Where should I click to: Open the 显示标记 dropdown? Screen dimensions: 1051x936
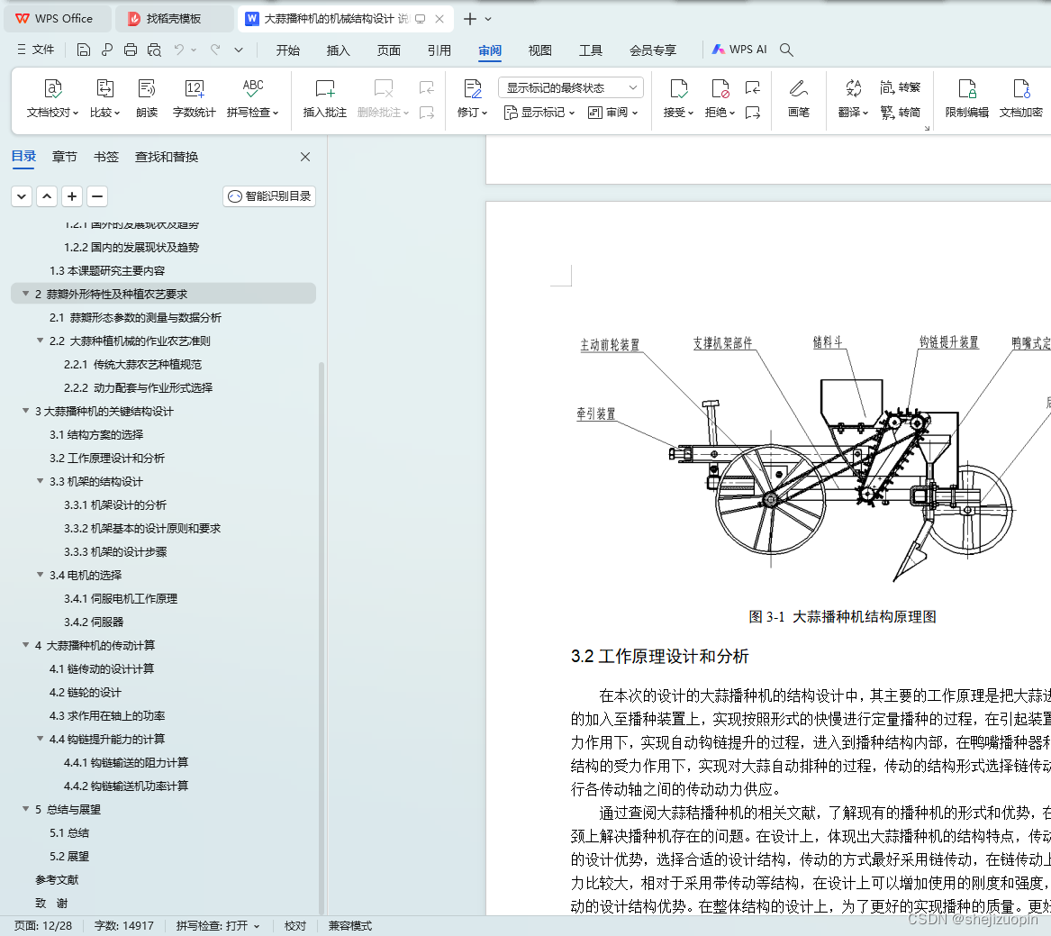pyautogui.click(x=539, y=113)
